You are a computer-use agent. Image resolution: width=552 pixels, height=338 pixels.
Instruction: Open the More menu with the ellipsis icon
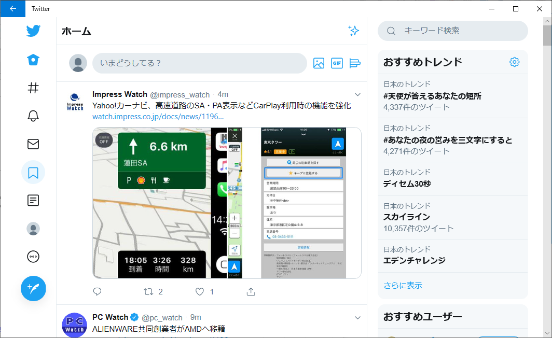[33, 256]
